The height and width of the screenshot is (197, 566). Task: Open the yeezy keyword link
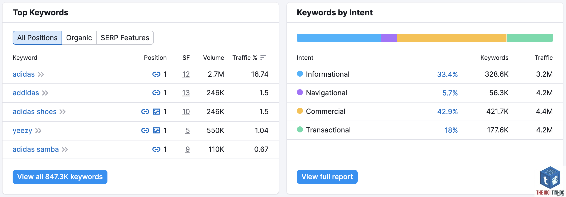[x=22, y=131]
